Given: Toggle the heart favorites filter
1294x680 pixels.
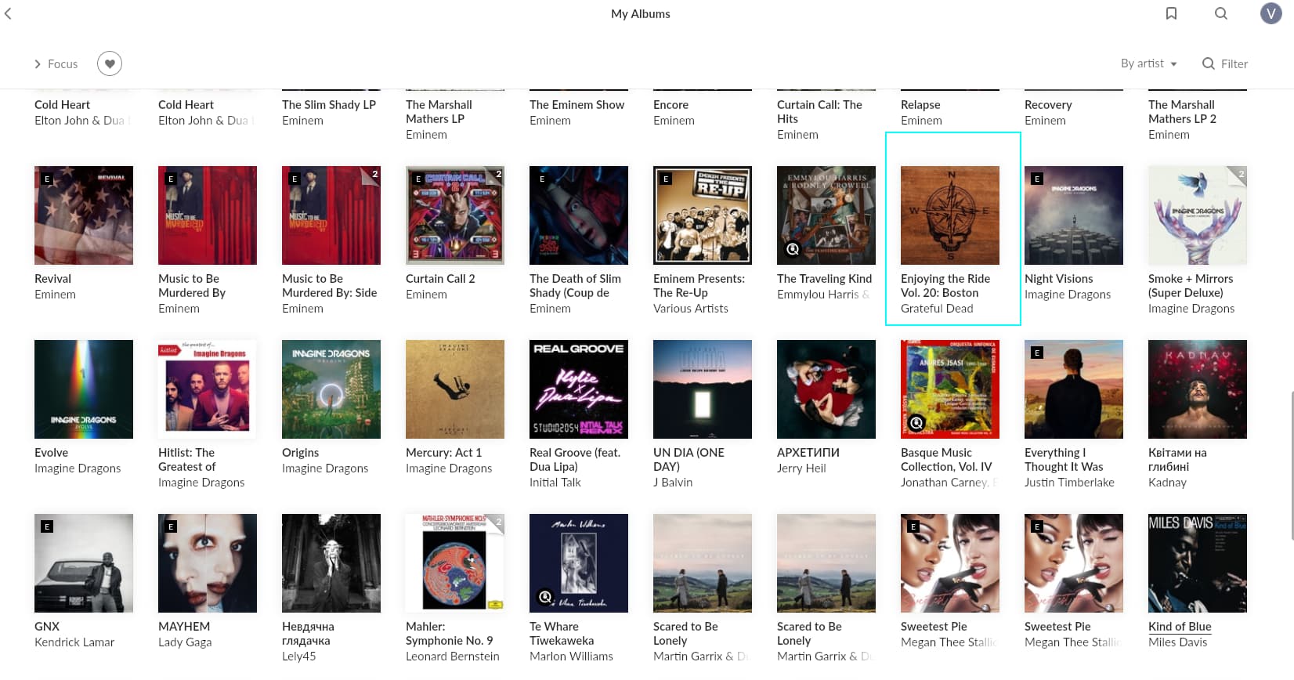Looking at the screenshot, I should click(x=110, y=63).
